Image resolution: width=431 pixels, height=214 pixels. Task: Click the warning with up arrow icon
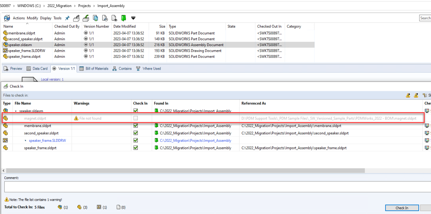click(x=416, y=95)
